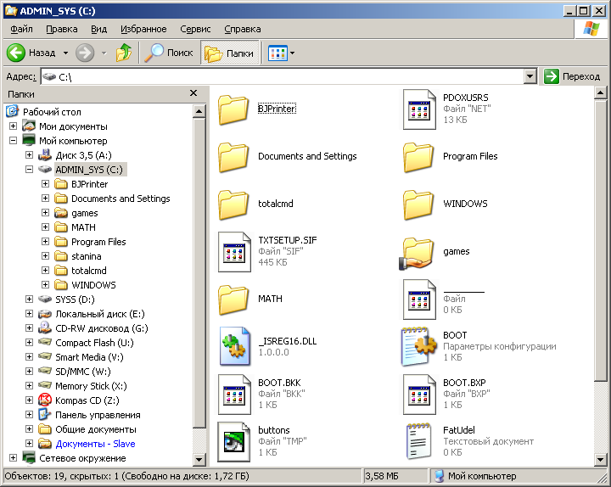Click file list scrollbar up arrow
The height and width of the screenshot is (487, 611).
click(600, 92)
